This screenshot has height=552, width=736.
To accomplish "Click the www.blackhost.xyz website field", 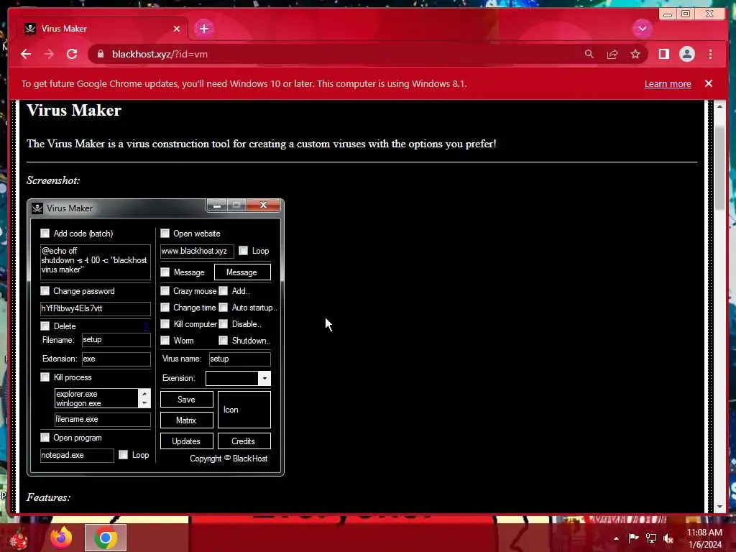I will click(197, 251).
